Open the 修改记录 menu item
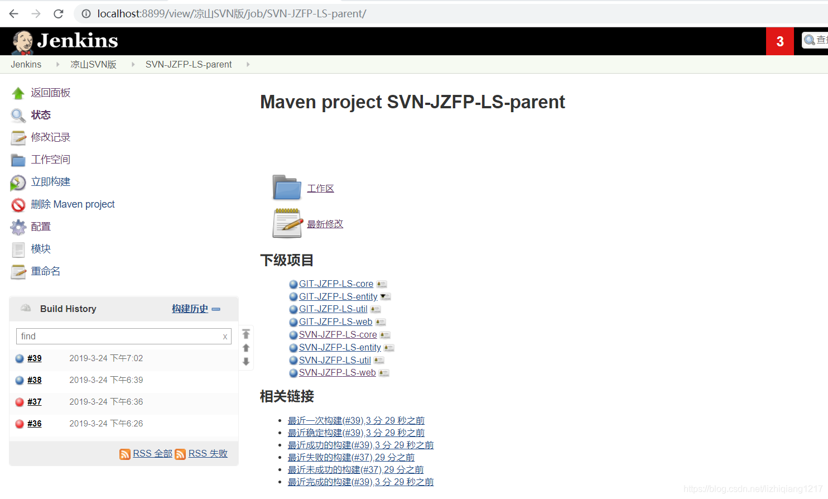This screenshot has height=499, width=828. point(51,137)
